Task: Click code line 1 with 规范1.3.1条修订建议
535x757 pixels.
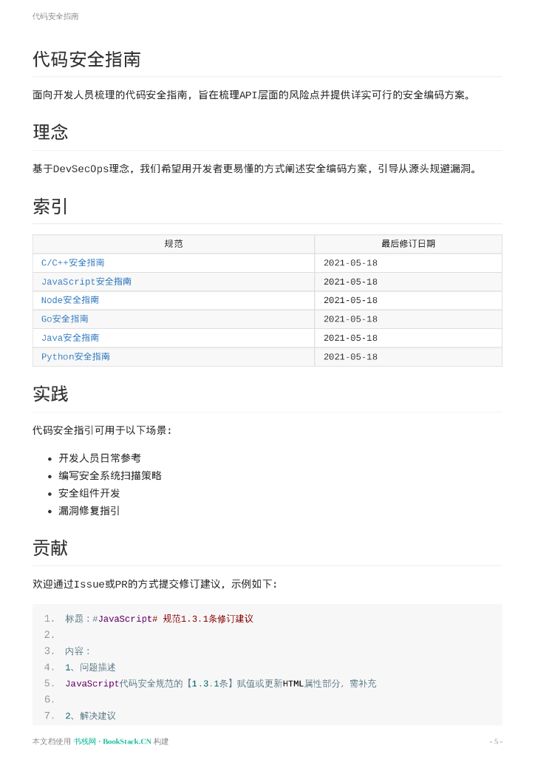Action: (159, 619)
